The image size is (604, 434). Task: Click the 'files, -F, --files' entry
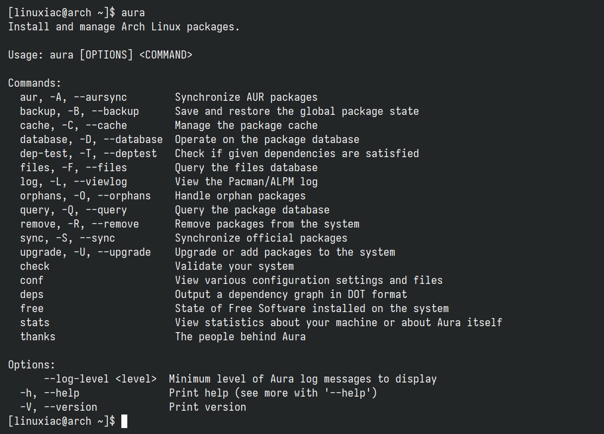(73, 167)
